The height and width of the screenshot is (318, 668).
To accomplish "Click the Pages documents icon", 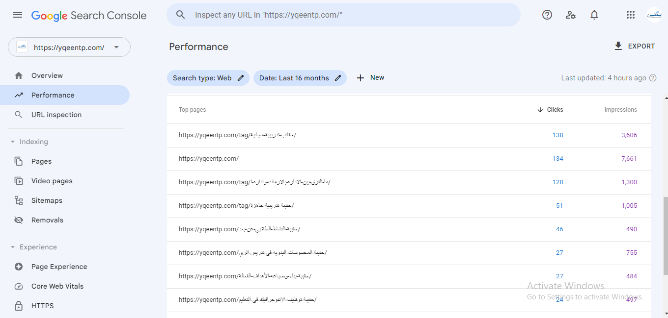I will click(19, 161).
